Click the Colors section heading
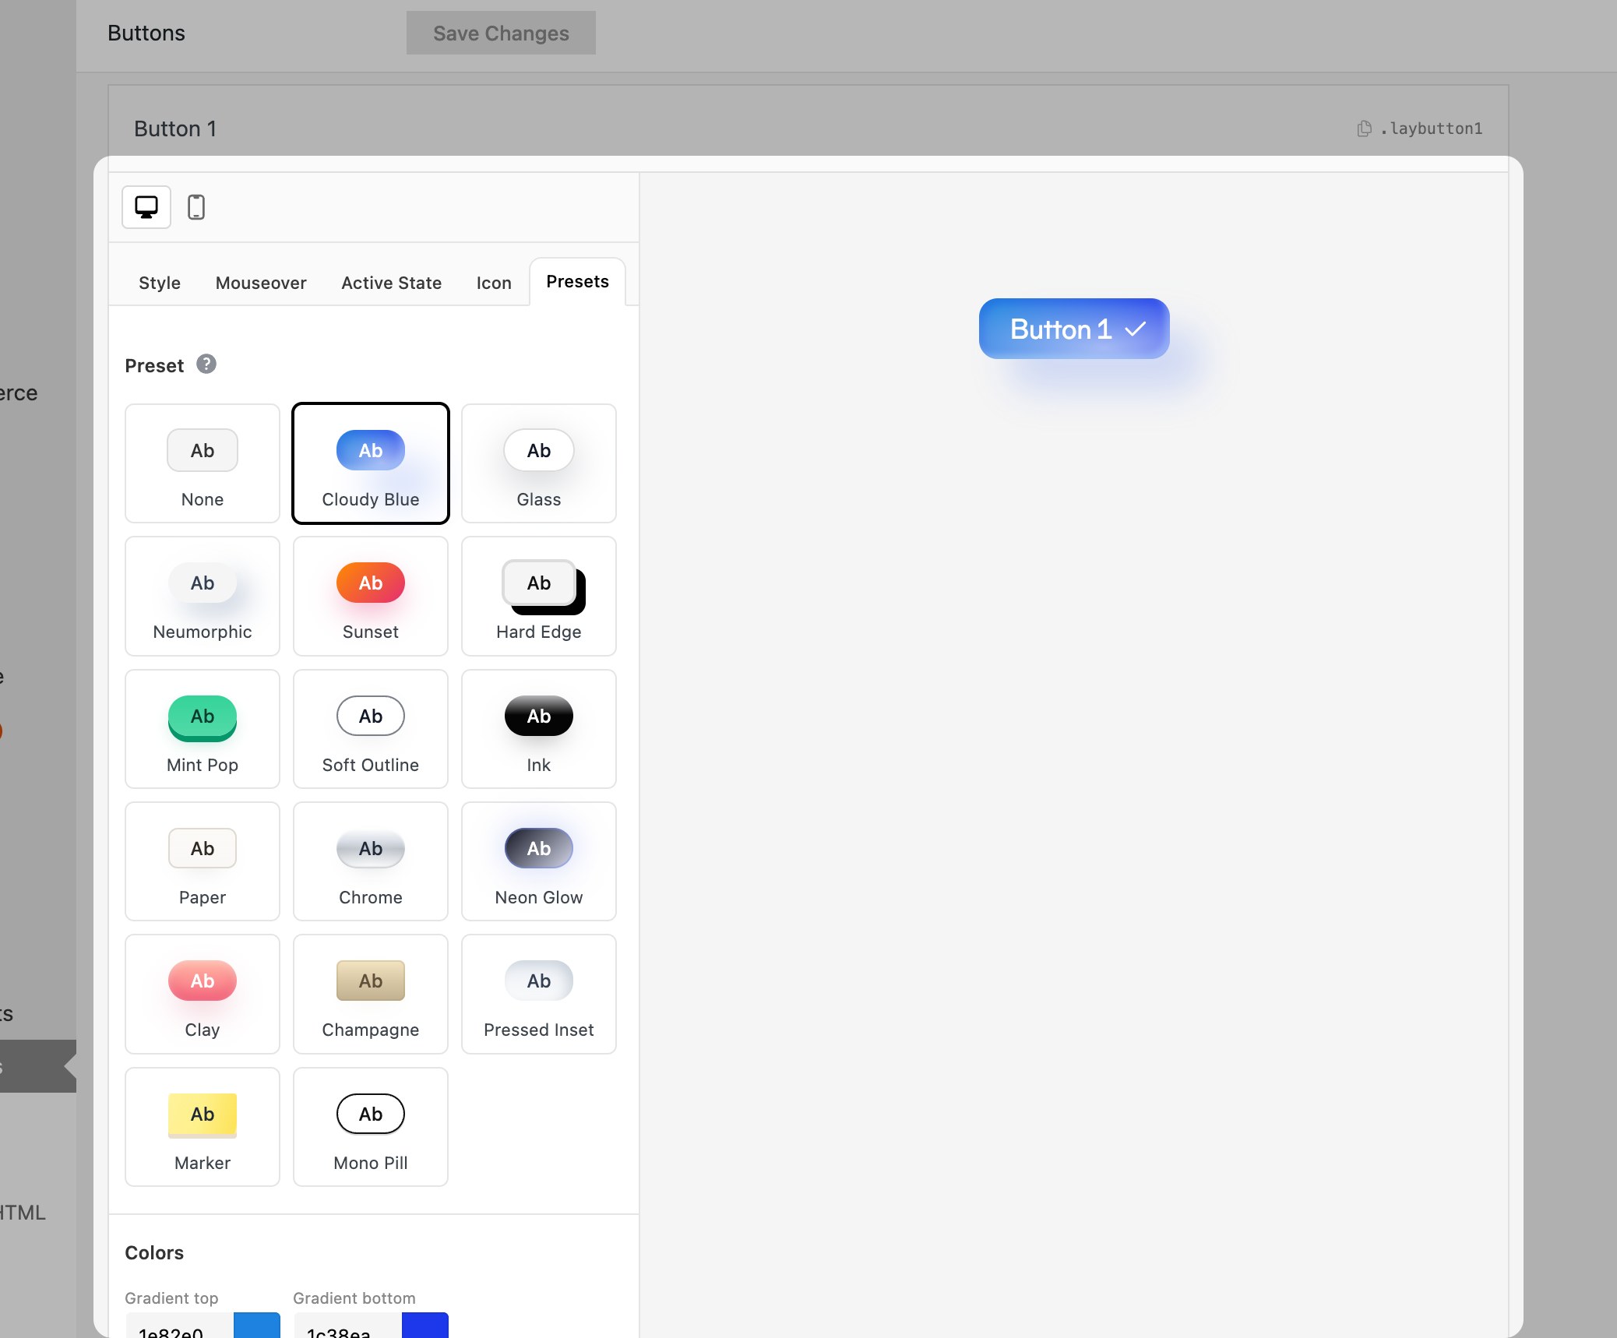1617x1338 pixels. pos(154,1252)
